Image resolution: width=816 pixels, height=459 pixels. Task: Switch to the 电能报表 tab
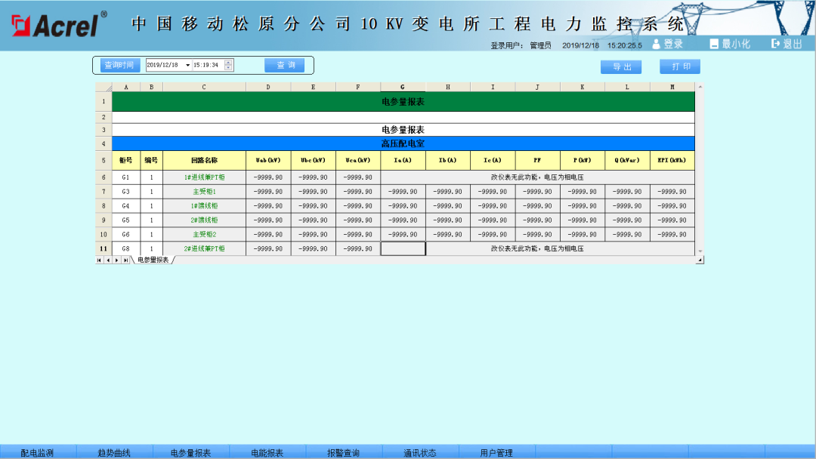point(267,452)
